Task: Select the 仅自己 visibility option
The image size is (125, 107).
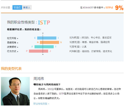Action: coord(17,8)
